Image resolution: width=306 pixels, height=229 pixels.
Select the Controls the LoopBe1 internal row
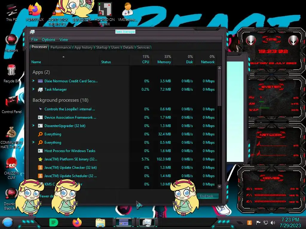coord(123,109)
